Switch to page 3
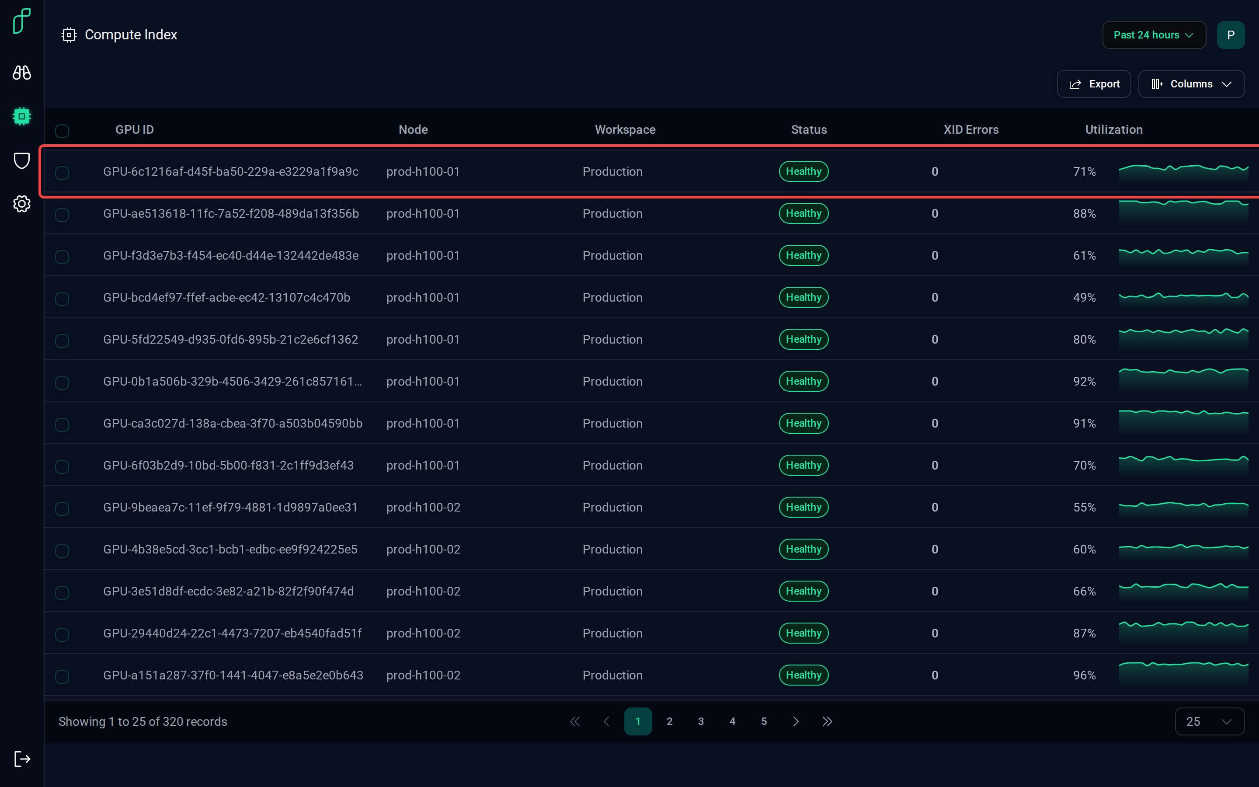 pos(701,721)
